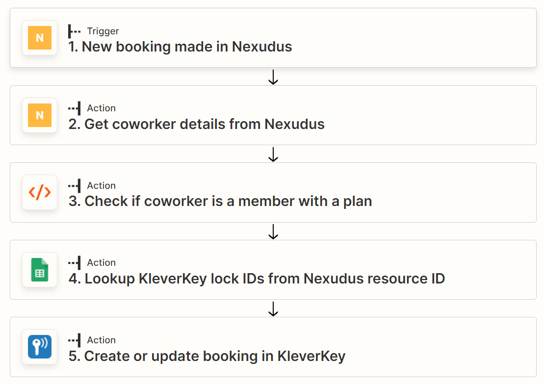This screenshot has height=384, width=544.
Task: Click the 'Action' label above Lookup KleverKey lock IDs
Action: 102,262
